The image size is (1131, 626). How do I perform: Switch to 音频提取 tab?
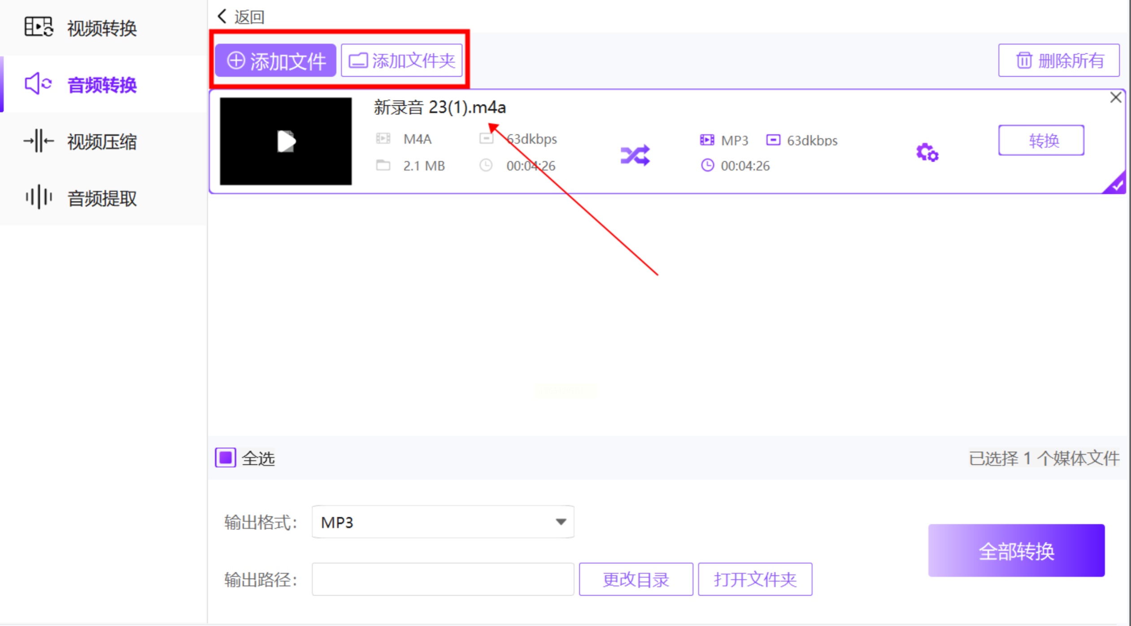click(102, 198)
